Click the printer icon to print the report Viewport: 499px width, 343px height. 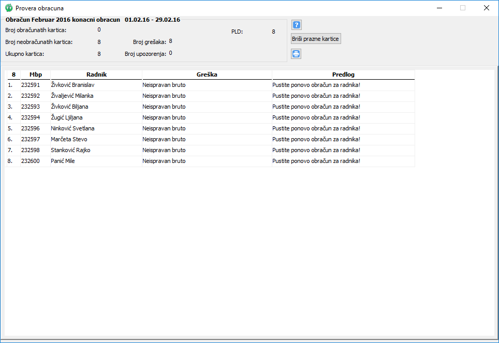point(296,54)
